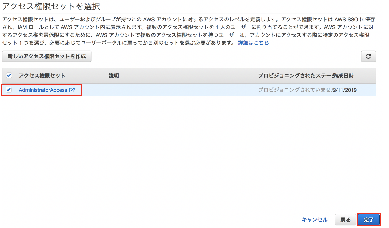Click the キャンセル link
389x228 pixels.
pos(315,220)
